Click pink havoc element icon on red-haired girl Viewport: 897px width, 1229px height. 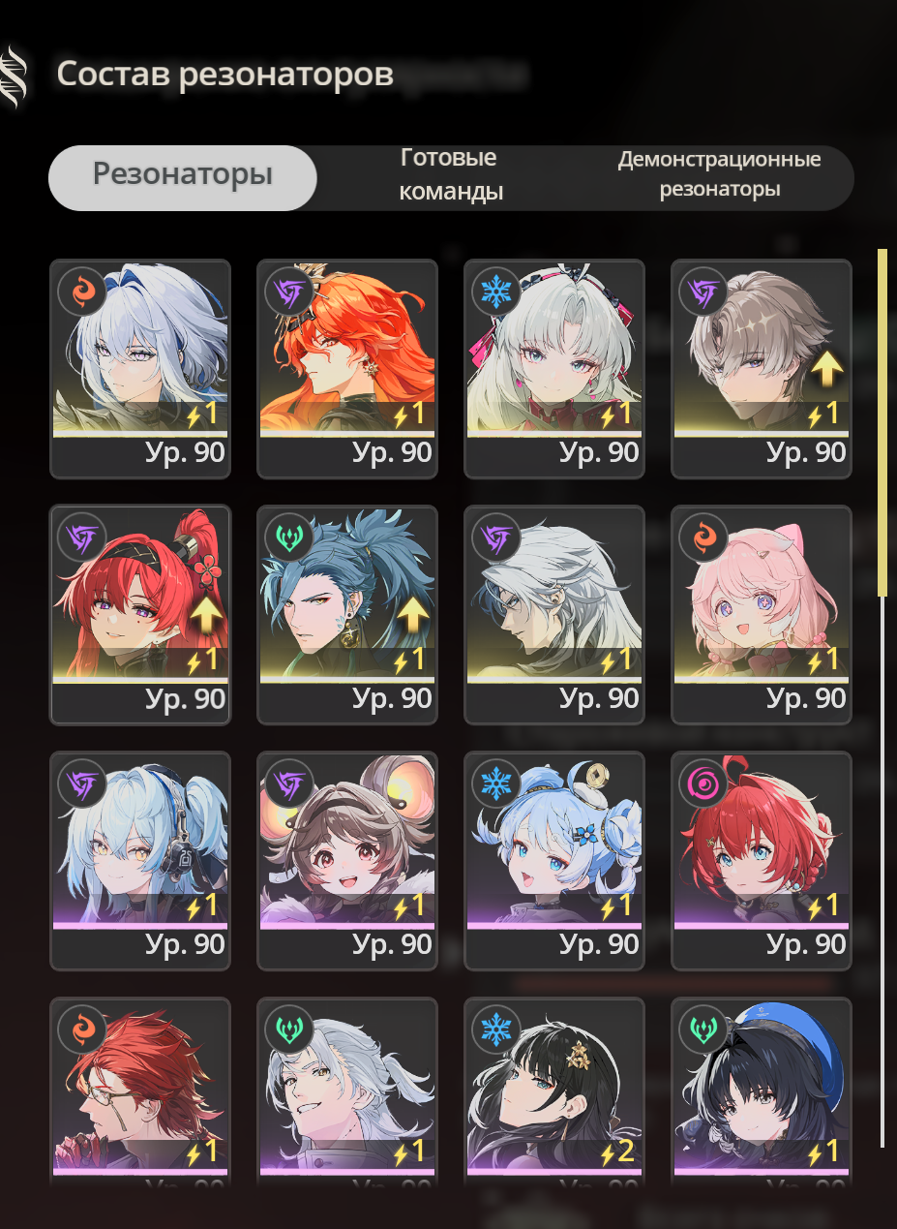[703, 783]
